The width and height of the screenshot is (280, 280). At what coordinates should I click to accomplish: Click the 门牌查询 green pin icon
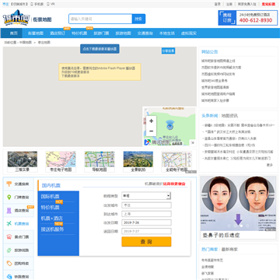point(9,198)
